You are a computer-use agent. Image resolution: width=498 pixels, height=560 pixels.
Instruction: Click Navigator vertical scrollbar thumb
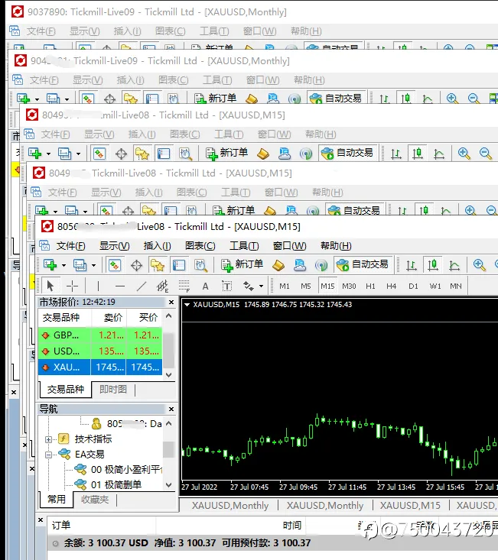[x=169, y=449]
